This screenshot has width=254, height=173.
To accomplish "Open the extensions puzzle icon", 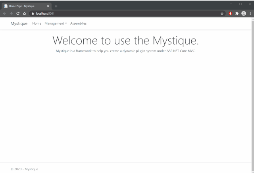I will point(237,14).
